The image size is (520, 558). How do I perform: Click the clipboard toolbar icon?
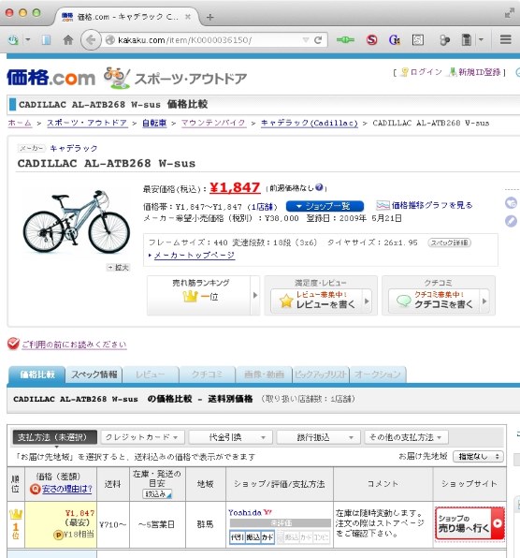click(x=466, y=40)
